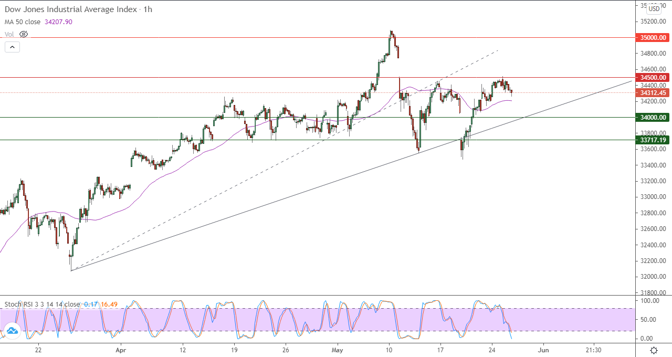Click the 17 date label on time axis
Screen dimensions: 672x357
click(440, 350)
